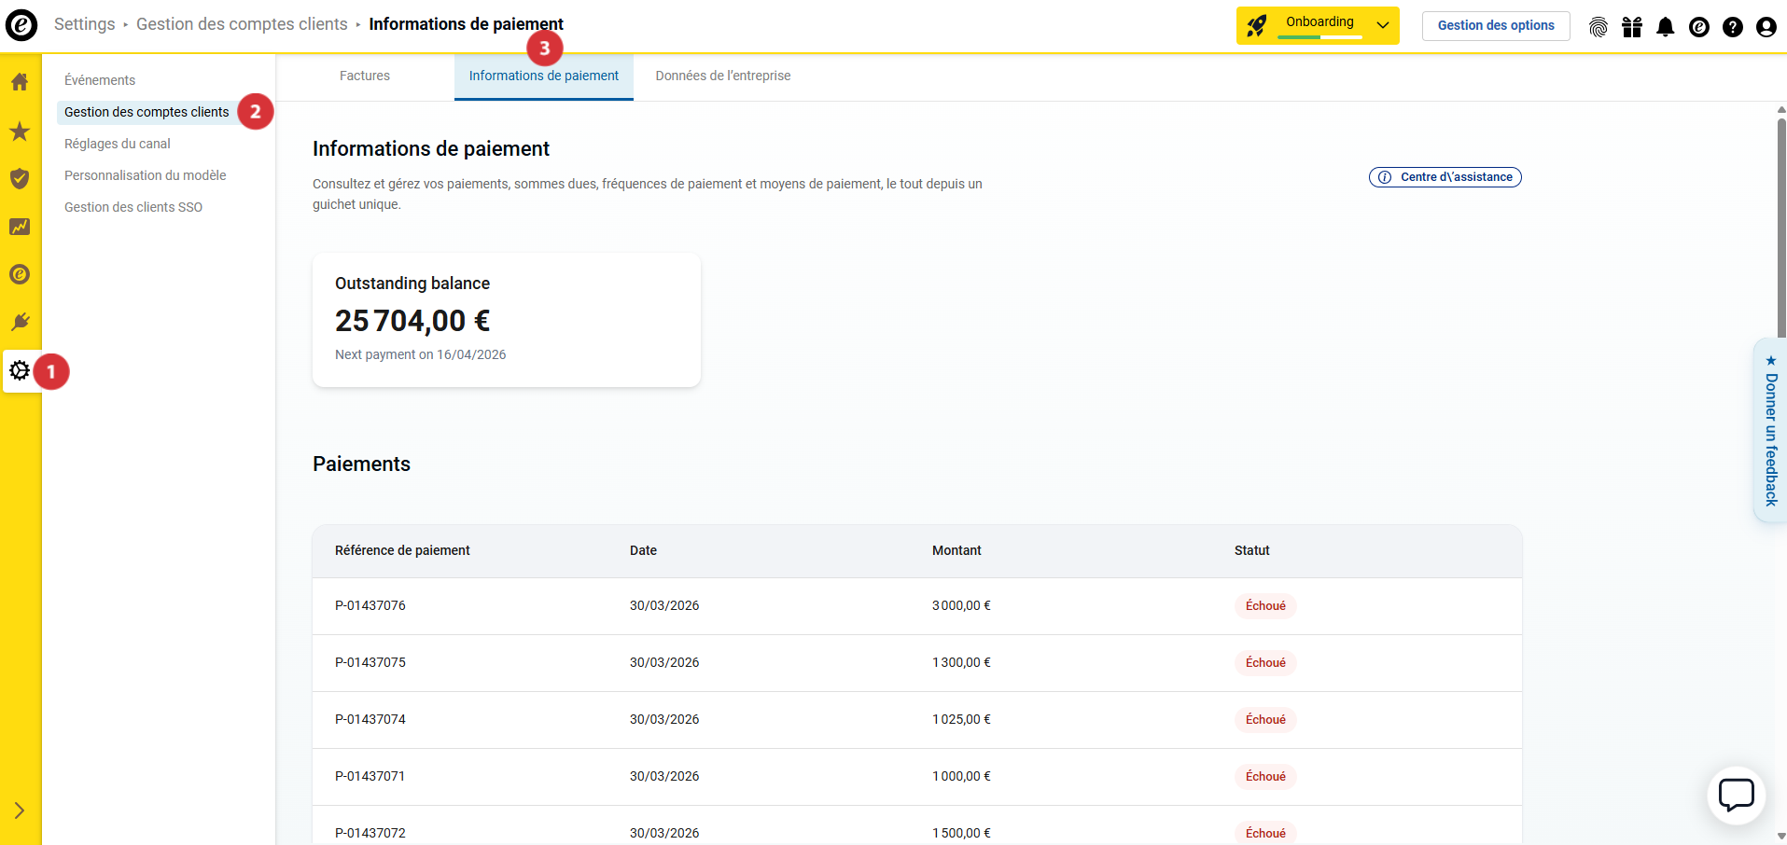Click the Gestion des options button
This screenshot has width=1787, height=845.
tap(1495, 26)
